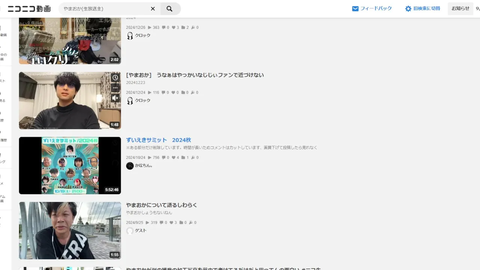Image resolution: width=480 pixels, height=270 pixels.
Task: Click the magnifier search button
Action: (x=169, y=9)
